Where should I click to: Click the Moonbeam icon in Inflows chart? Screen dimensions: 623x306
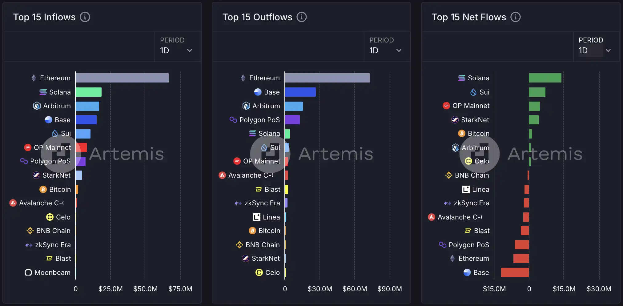tap(28, 273)
